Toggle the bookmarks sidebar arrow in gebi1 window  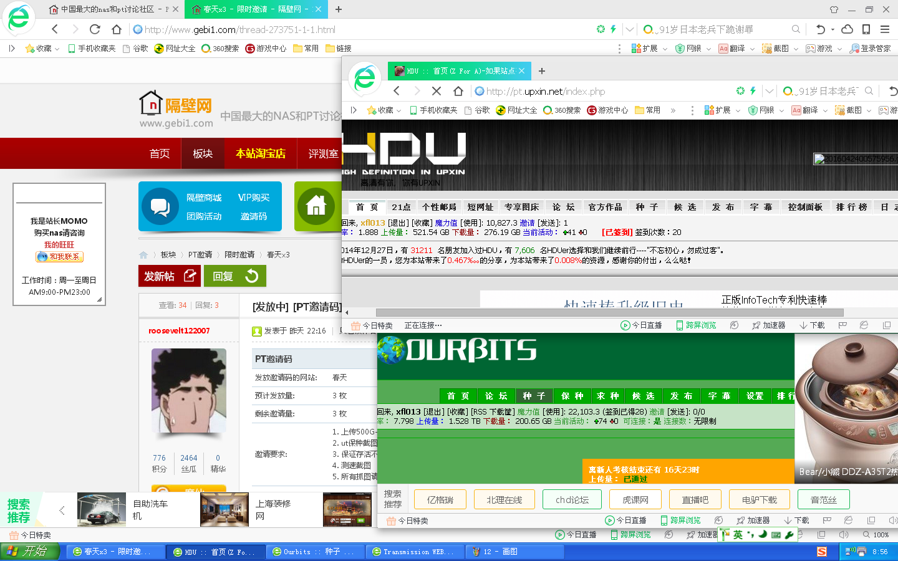click(x=12, y=48)
